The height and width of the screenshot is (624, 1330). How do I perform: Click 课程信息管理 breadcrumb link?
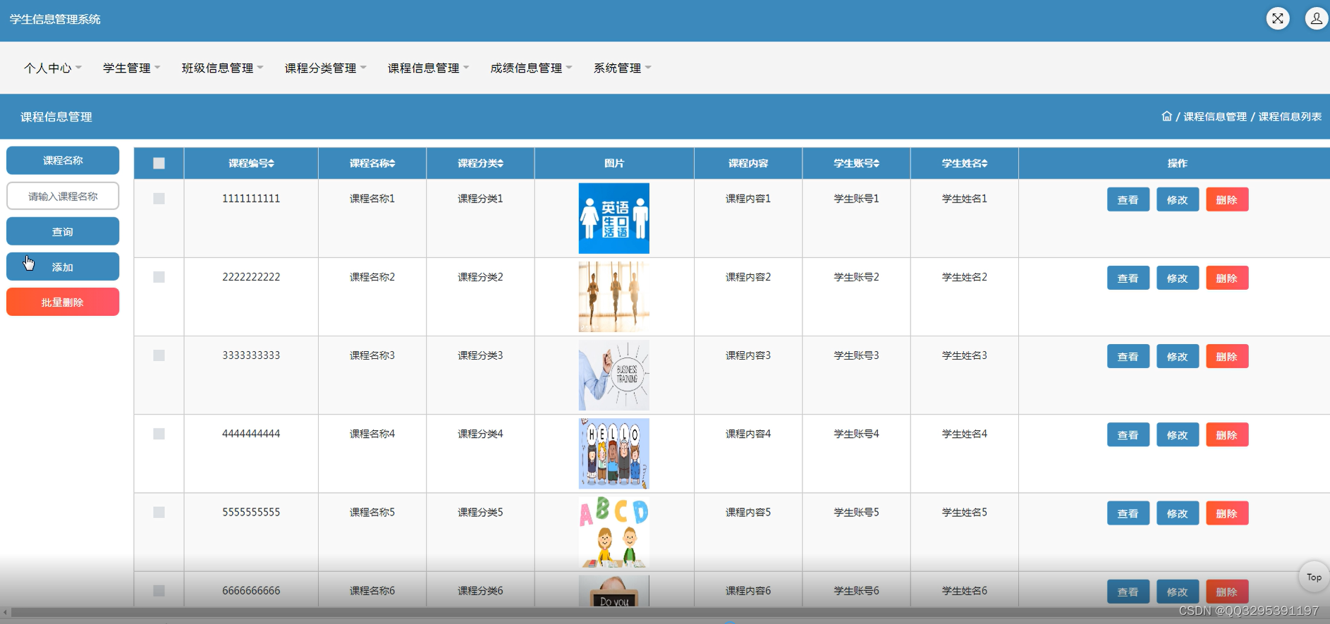pyautogui.click(x=1214, y=116)
